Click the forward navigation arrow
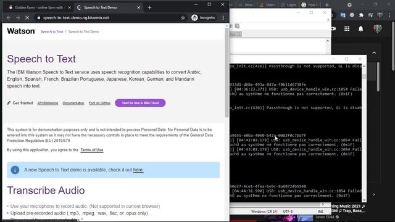 tap(18, 18)
